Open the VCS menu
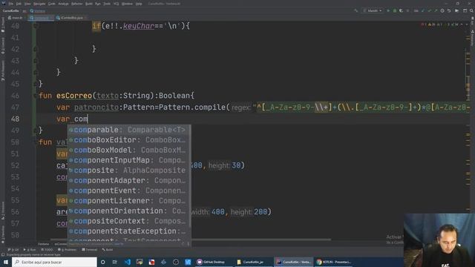 point(117,4)
